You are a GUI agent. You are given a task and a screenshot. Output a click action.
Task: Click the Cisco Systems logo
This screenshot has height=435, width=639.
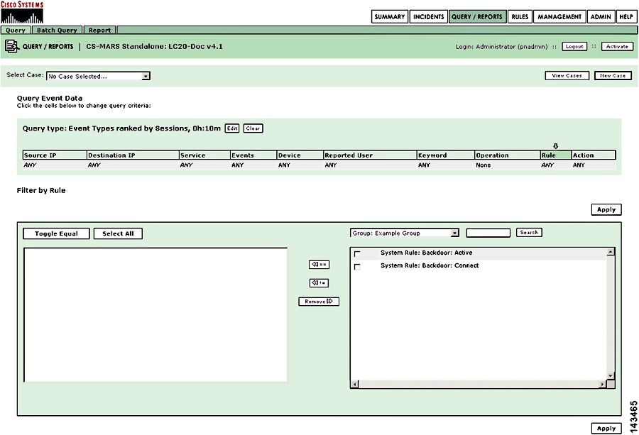pos(22,12)
